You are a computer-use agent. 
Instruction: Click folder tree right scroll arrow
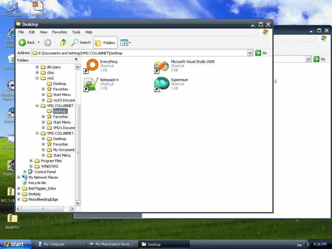click(x=72, y=209)
